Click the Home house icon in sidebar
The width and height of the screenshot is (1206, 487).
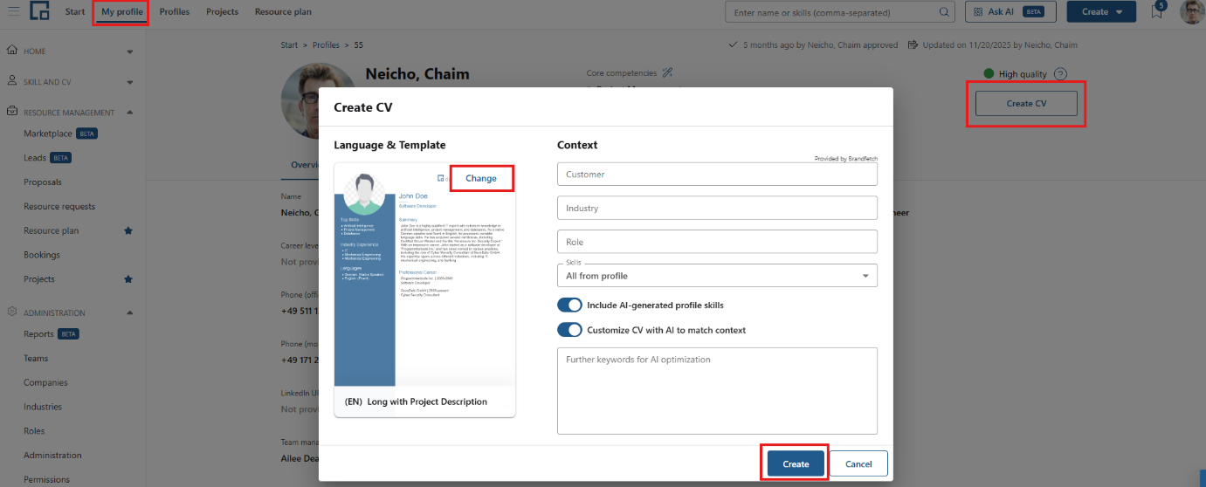pyautogui.click(x=12, y=51)
